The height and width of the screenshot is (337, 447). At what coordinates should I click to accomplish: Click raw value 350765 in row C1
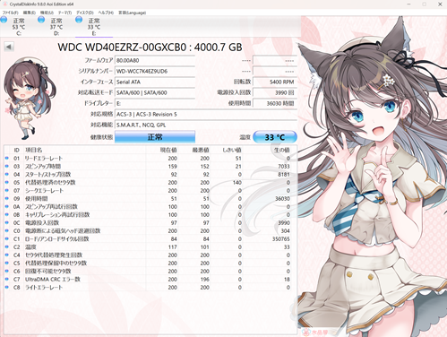281,238
